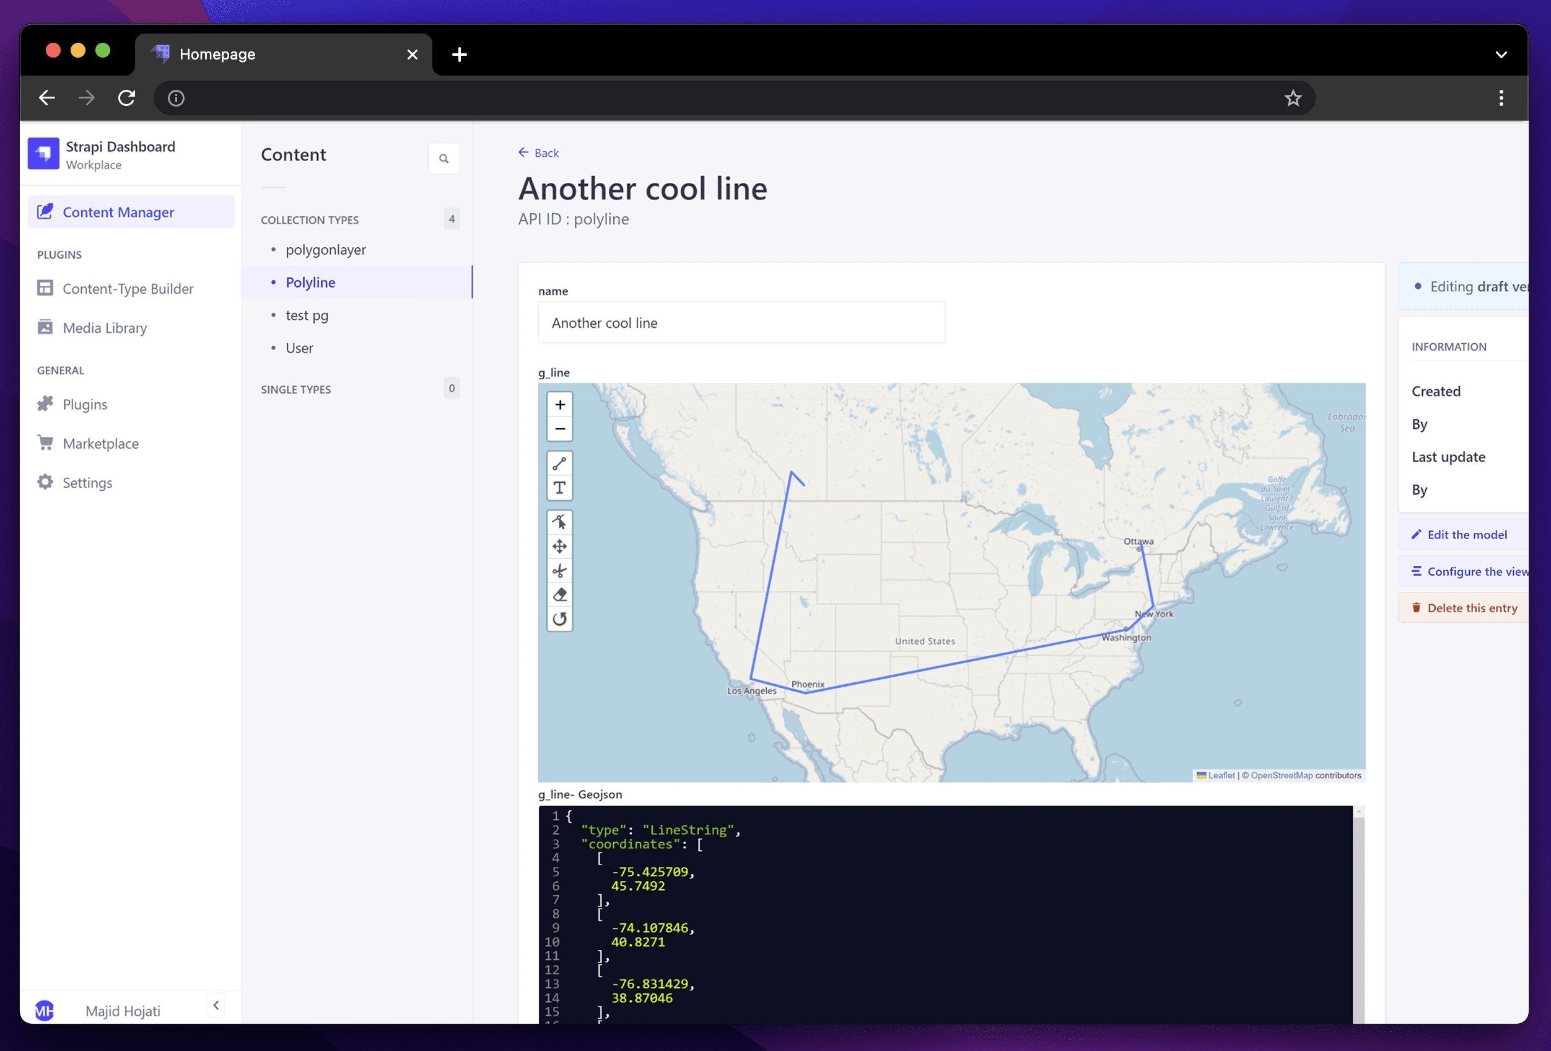Select the draw polyline tool on map
The width and height of the screenshot is (1551, 1051).
point(559,463)
